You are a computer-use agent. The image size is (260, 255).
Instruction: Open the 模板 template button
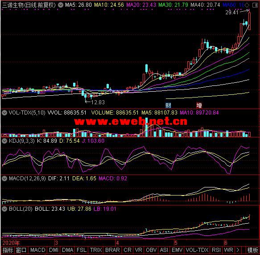point(252,250)
